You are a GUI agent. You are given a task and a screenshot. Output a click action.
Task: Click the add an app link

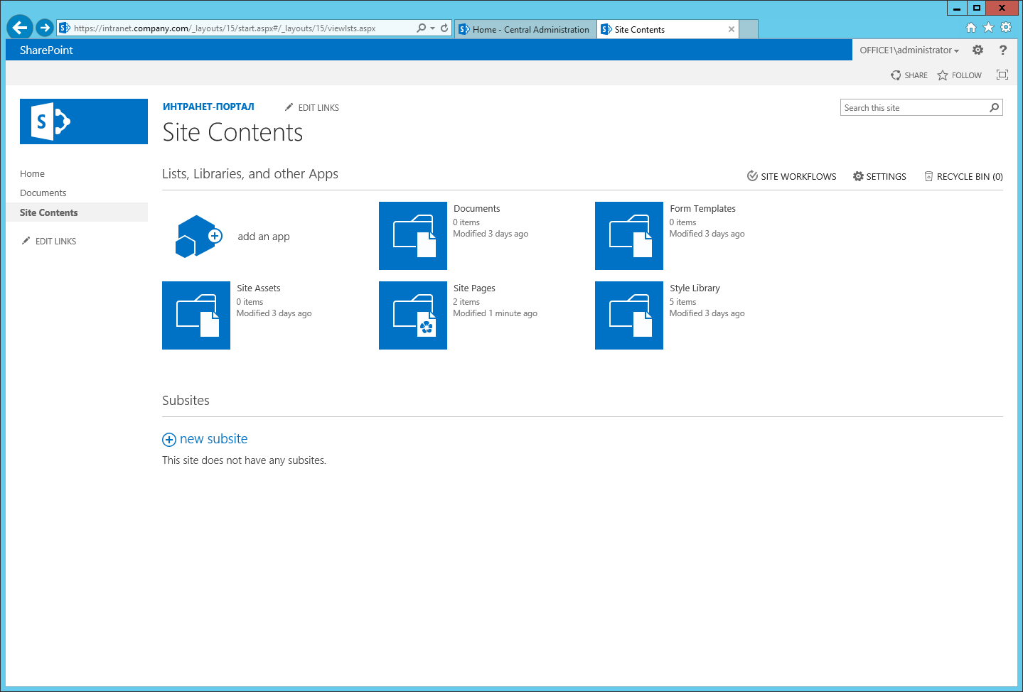point(264,237)
